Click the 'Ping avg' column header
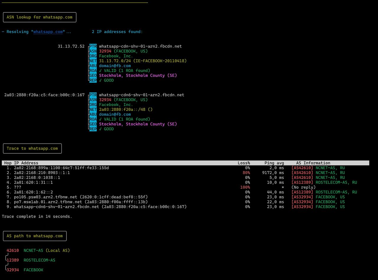Viewport: 378px width, 280px height. coord(274,163)
